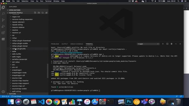Refresh the explorer tree
The width and height of the screenshot is (189, 106).
pos(43,13)
